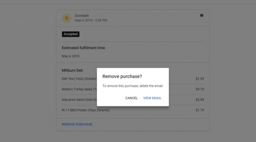Click the order timestamp 2:55 PM
This screenshot has height=142, width=256.
pos(101,20)
